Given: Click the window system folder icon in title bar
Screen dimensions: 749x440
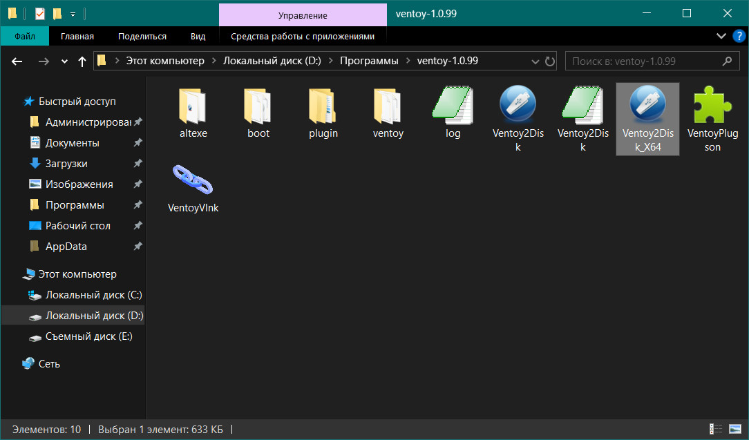Looking at the screenshot, I should click(x=12, y=13).
